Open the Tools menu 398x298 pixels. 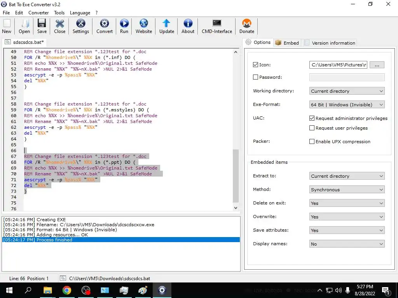pyautogui.click(x=59, y=13)
